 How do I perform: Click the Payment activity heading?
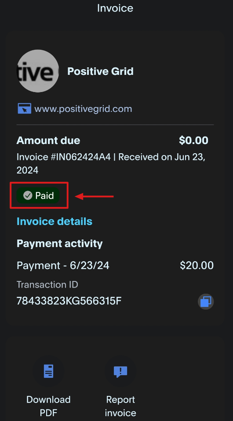pos(59,244)
